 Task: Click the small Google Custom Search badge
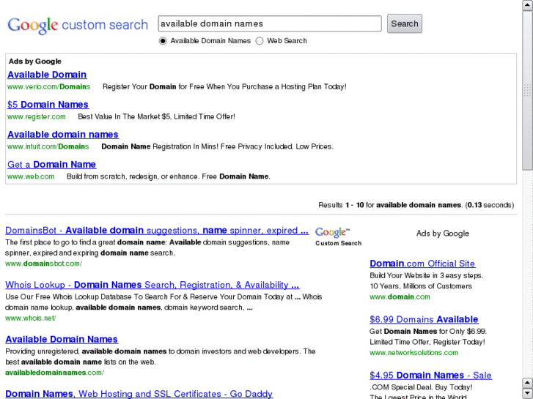point(338,236)
